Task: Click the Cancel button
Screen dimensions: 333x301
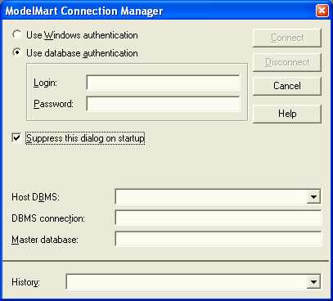Action: pyautogui.click(x=287, y=86)
